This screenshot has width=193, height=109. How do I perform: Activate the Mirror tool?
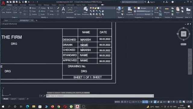[42, 11]
